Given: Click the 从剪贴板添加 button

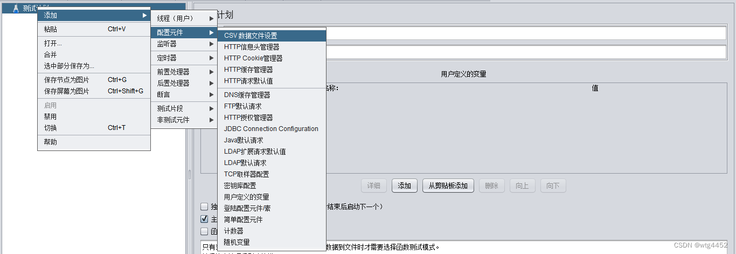Looking at the screenshot, I should tap(448, 186).
